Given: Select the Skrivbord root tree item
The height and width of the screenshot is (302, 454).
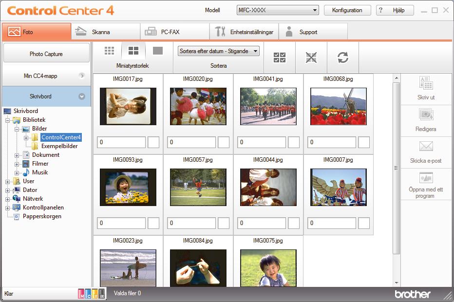Looking at the screenshot, I should click(26, 111).
